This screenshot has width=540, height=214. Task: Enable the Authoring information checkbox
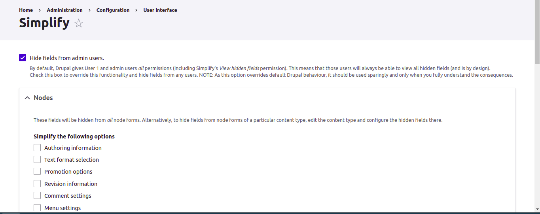pos(37,148)
